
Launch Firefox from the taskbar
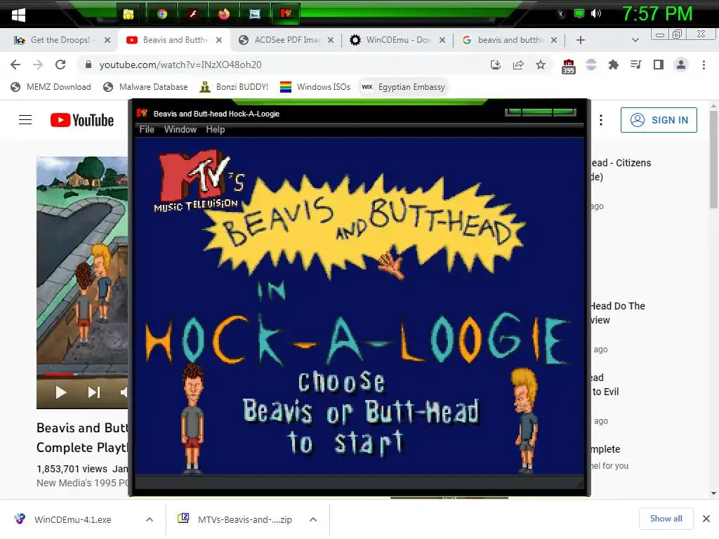[224, 14]
